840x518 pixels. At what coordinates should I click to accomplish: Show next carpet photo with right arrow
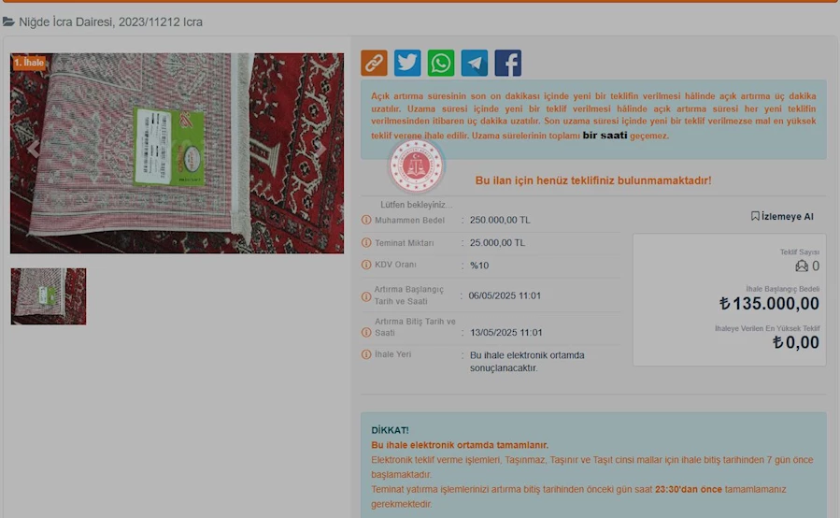coord(320,149)
